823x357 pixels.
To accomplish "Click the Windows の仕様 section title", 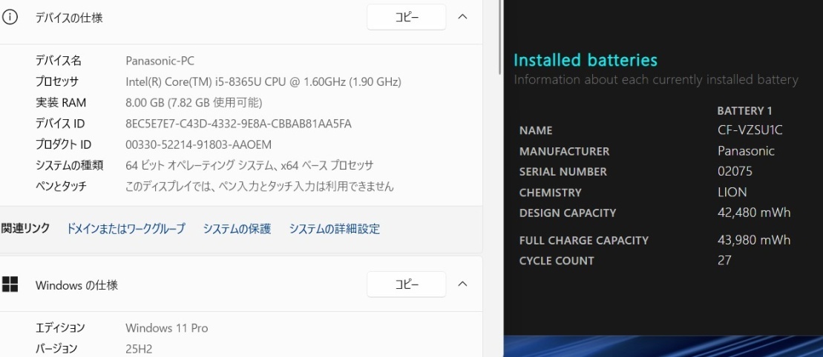I will click(76, 285).
